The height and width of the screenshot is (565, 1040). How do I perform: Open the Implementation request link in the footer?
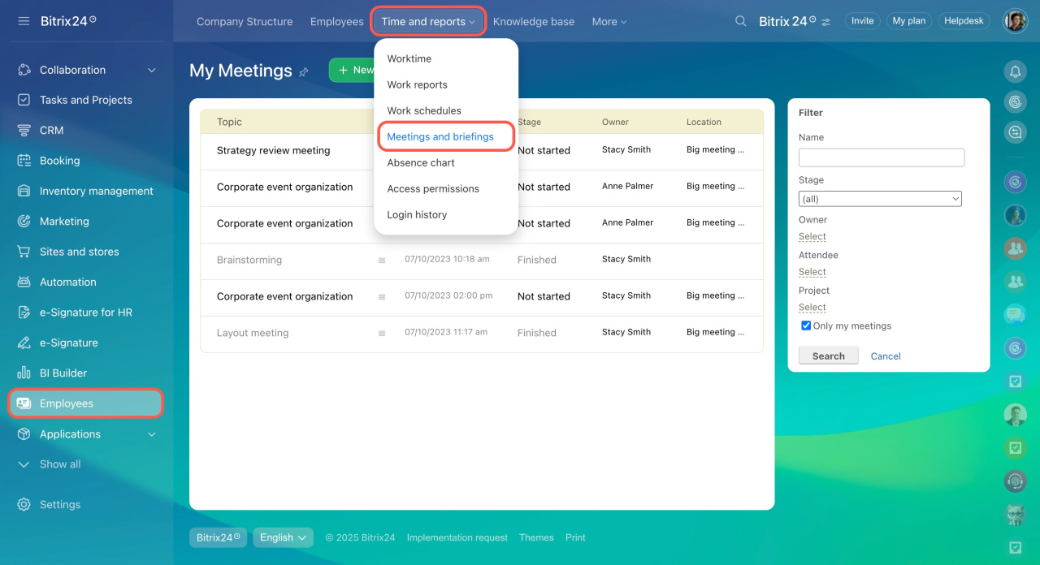(457, 537)
